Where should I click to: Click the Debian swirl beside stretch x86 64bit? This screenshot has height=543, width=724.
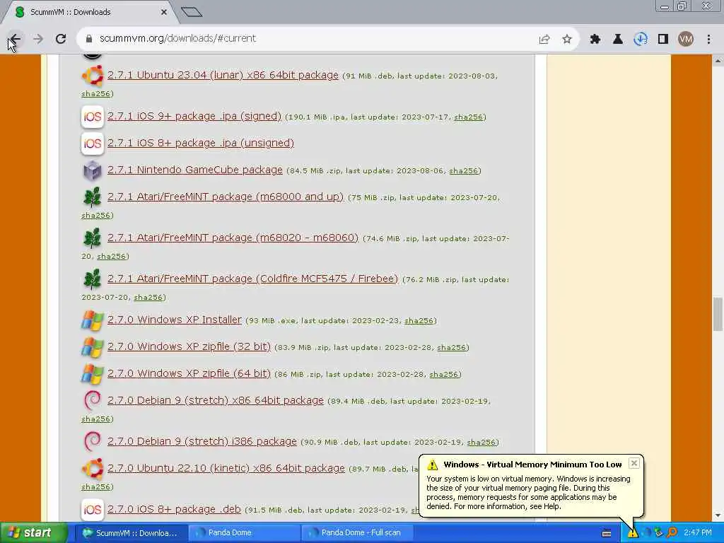93,401
